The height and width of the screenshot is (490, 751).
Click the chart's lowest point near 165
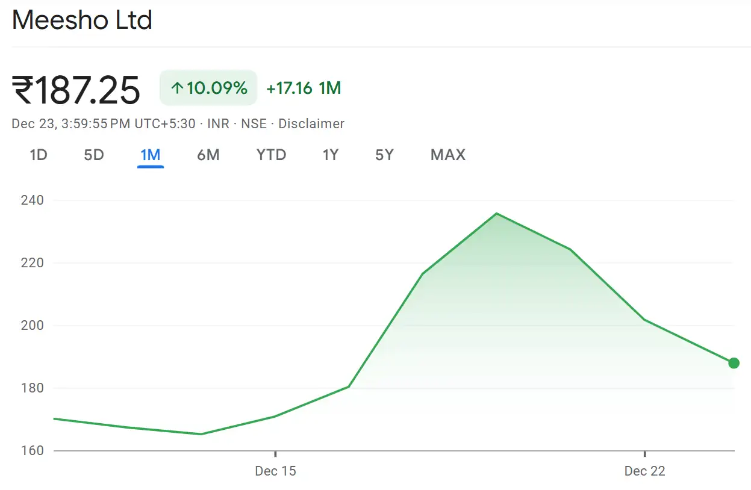[201, 434]
